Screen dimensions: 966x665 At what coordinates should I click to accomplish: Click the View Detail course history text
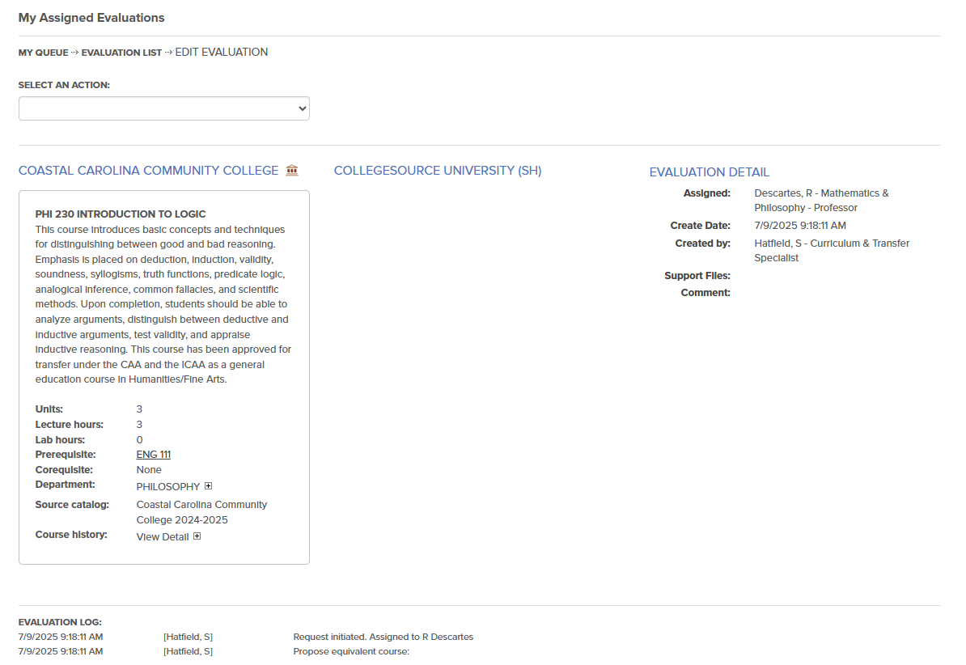[x=163, y=537]
